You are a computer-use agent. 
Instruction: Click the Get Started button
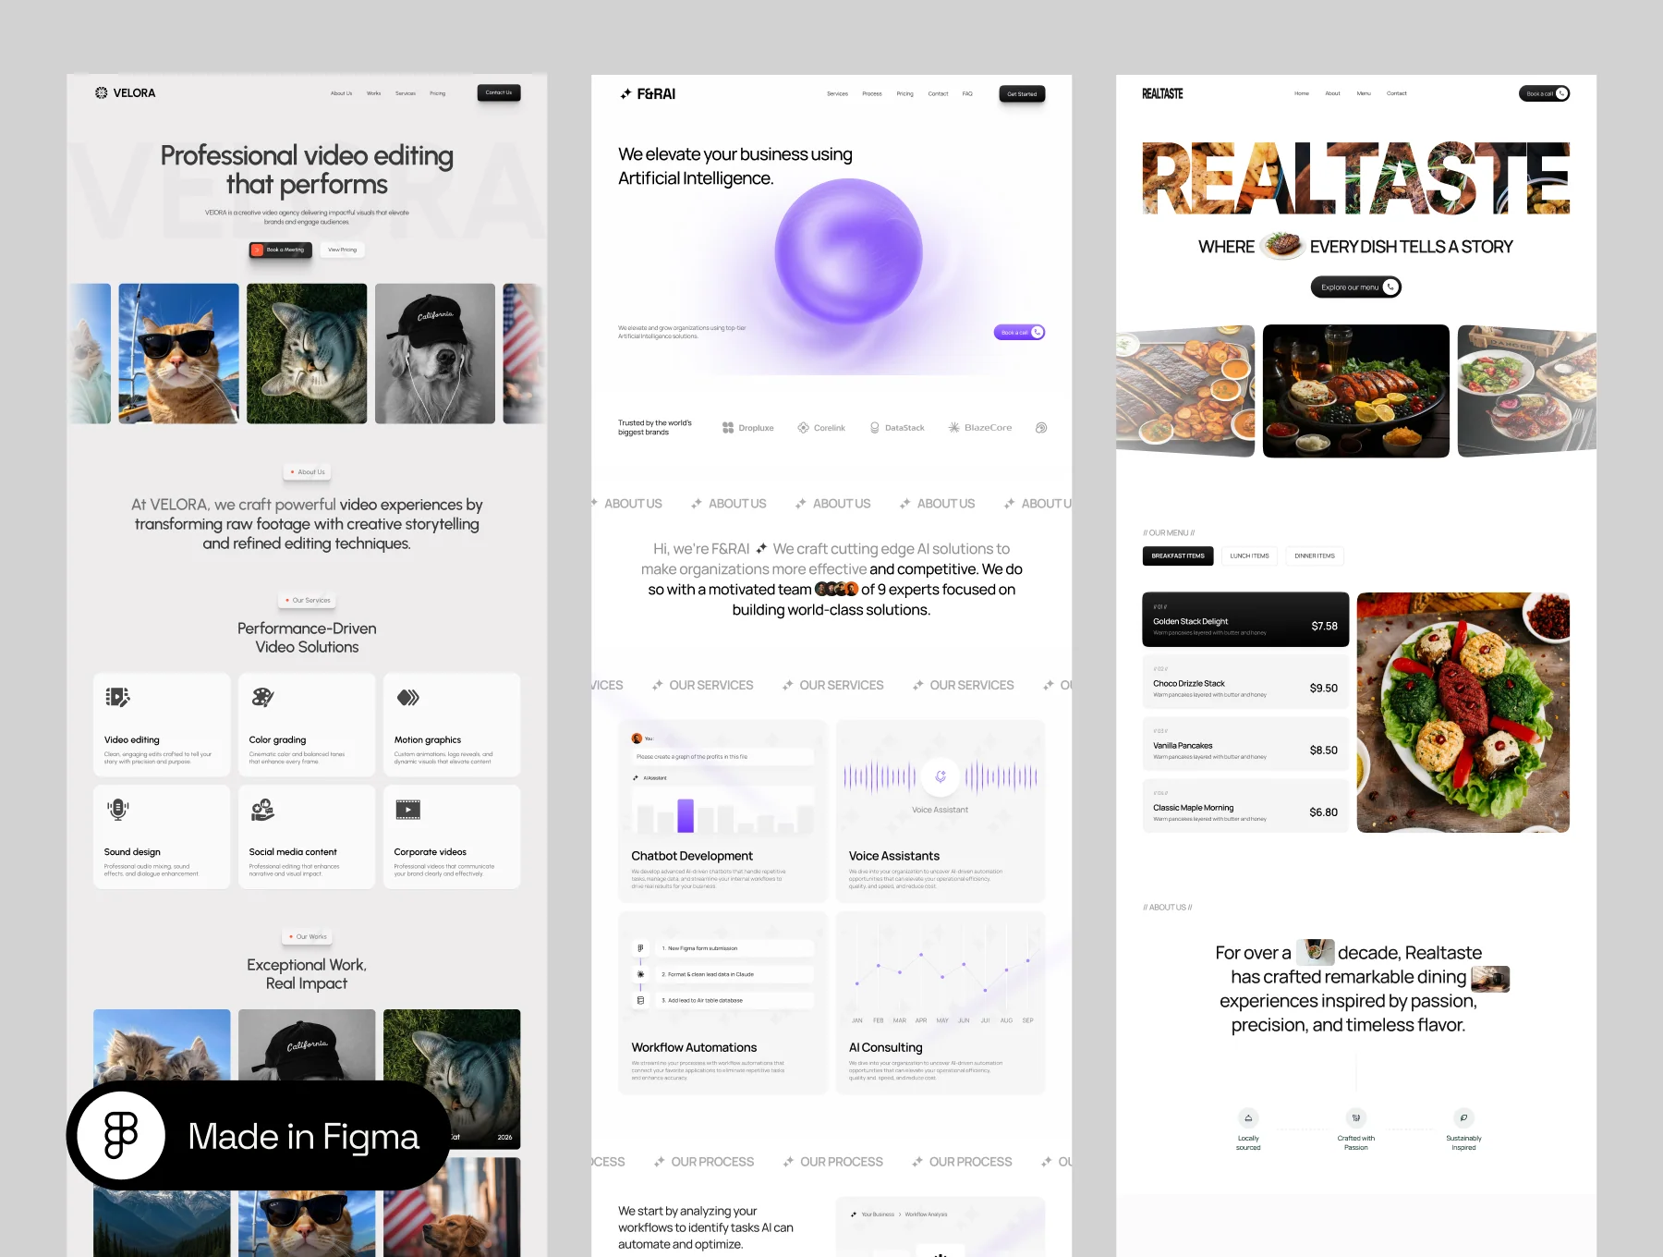(x=1022, y=93)
